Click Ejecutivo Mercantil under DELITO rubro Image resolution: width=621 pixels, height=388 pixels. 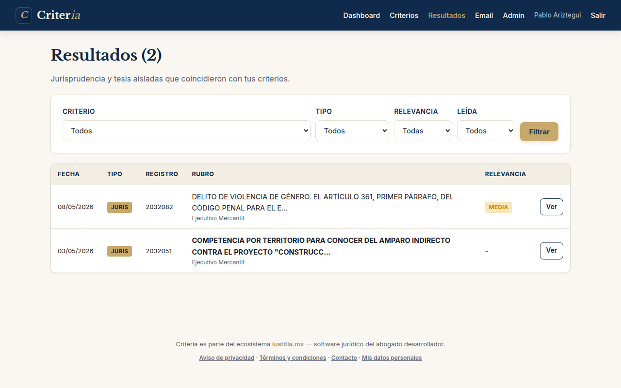pyautogui.click(x=218, y=218)
